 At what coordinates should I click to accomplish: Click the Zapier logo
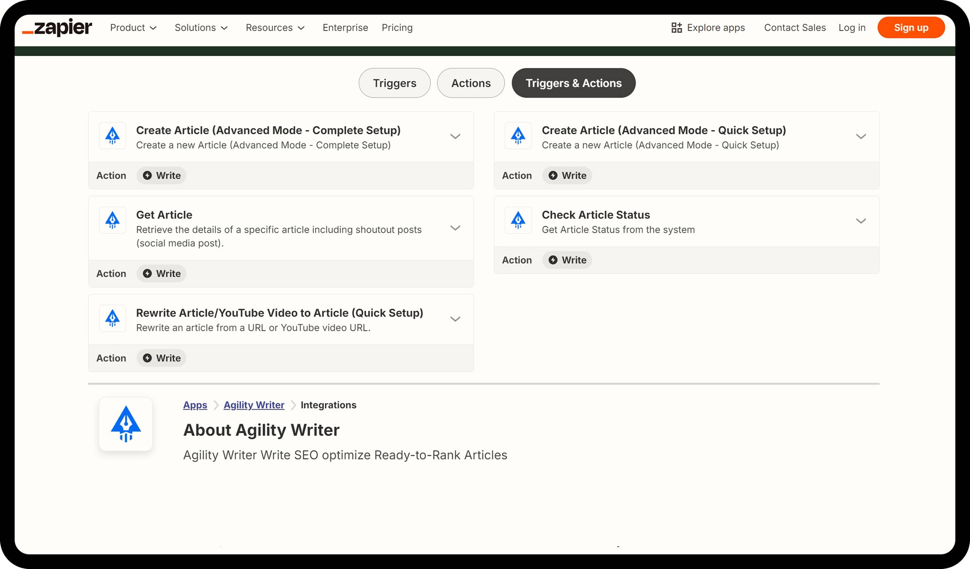pyautogui.click(x=57, y=28)
